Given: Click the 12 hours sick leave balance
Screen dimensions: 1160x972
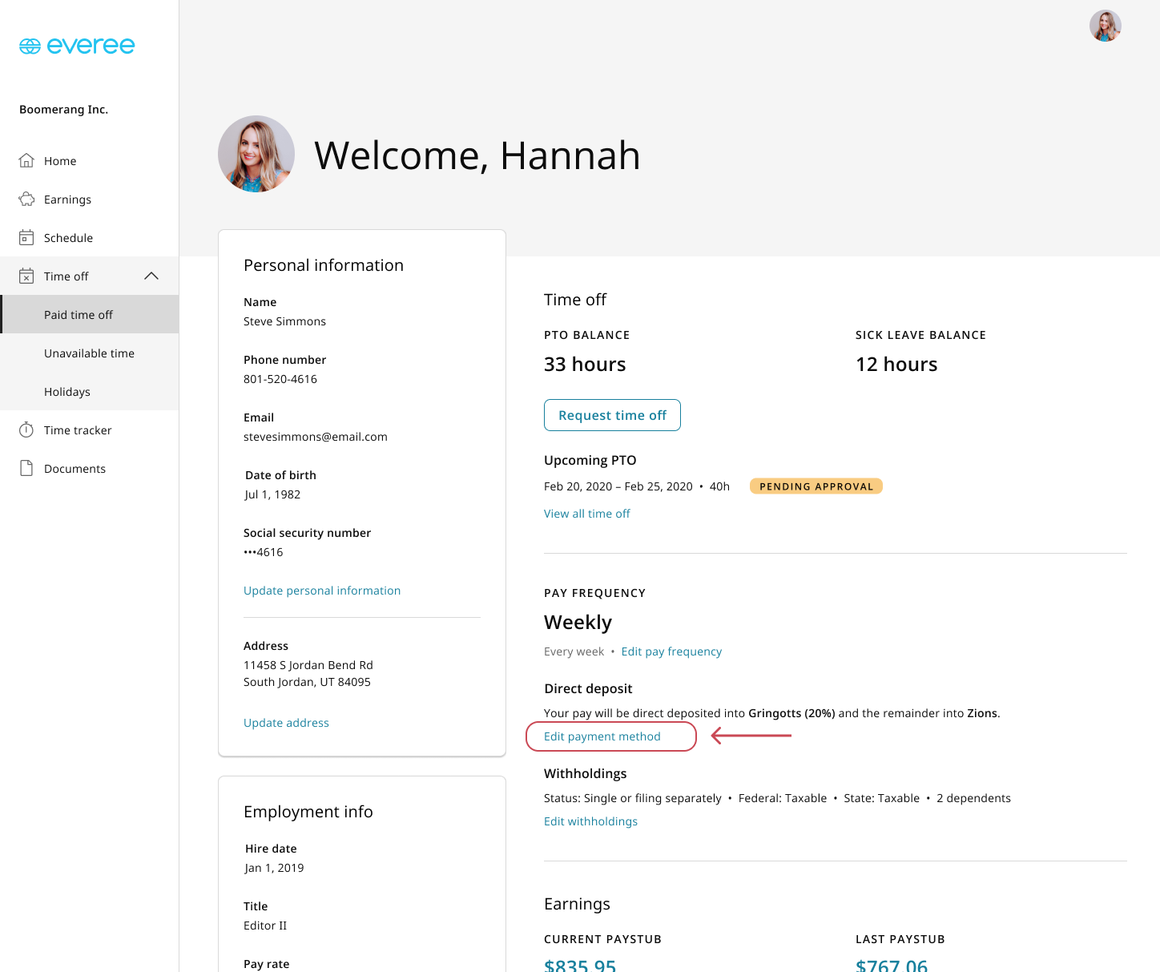Looking at the screenshot, I should [x=896, y=365].
